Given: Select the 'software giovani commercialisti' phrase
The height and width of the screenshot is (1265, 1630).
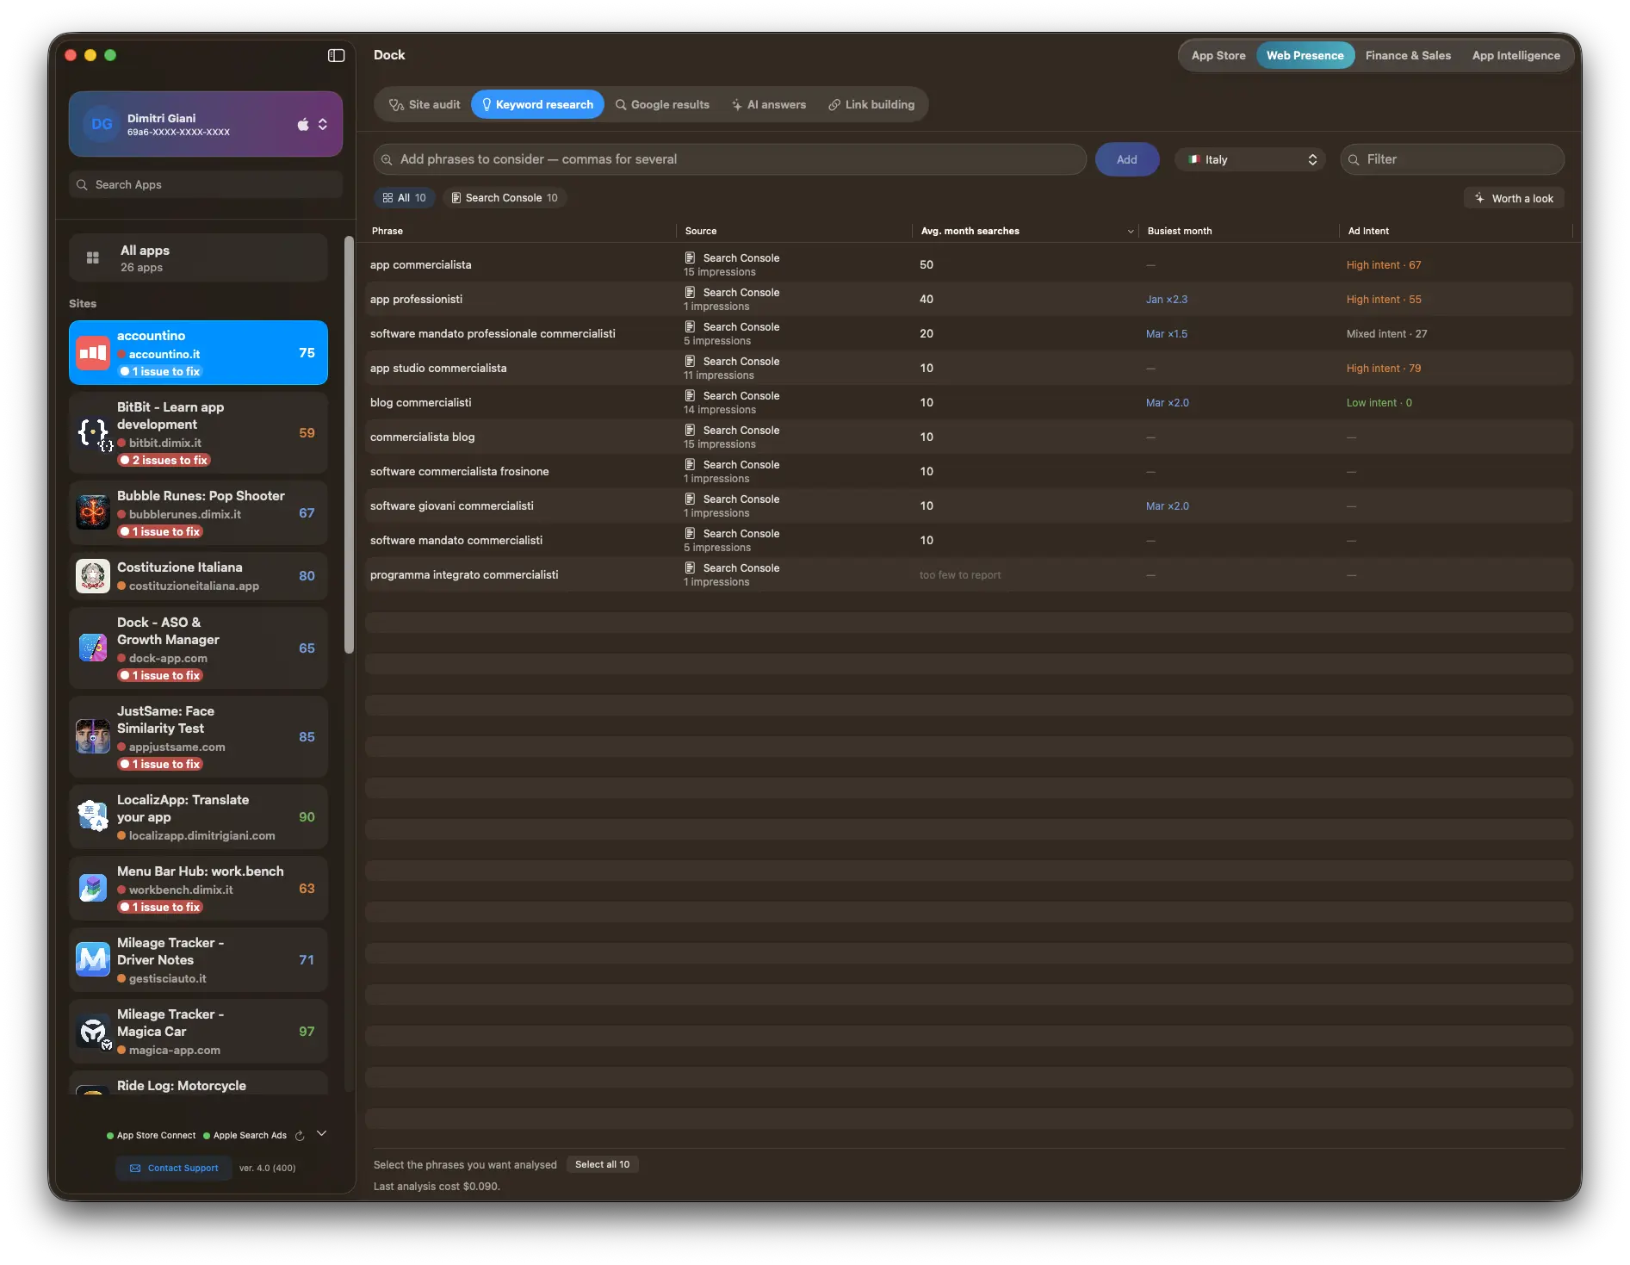Looking at the screenshot, I should click(x=452, y=506).
